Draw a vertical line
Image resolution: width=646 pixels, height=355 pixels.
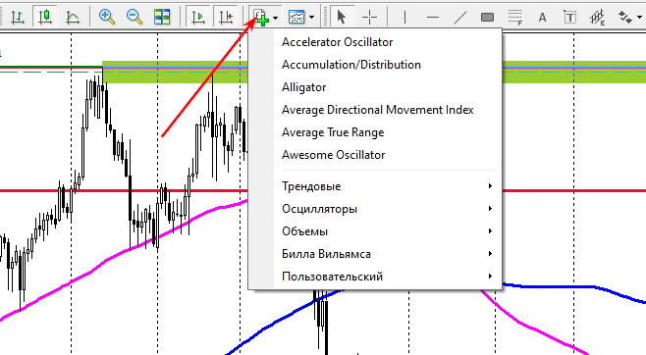point(405,17)
